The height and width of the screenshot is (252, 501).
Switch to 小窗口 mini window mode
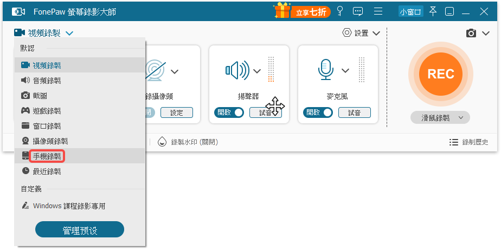(410, 12)
